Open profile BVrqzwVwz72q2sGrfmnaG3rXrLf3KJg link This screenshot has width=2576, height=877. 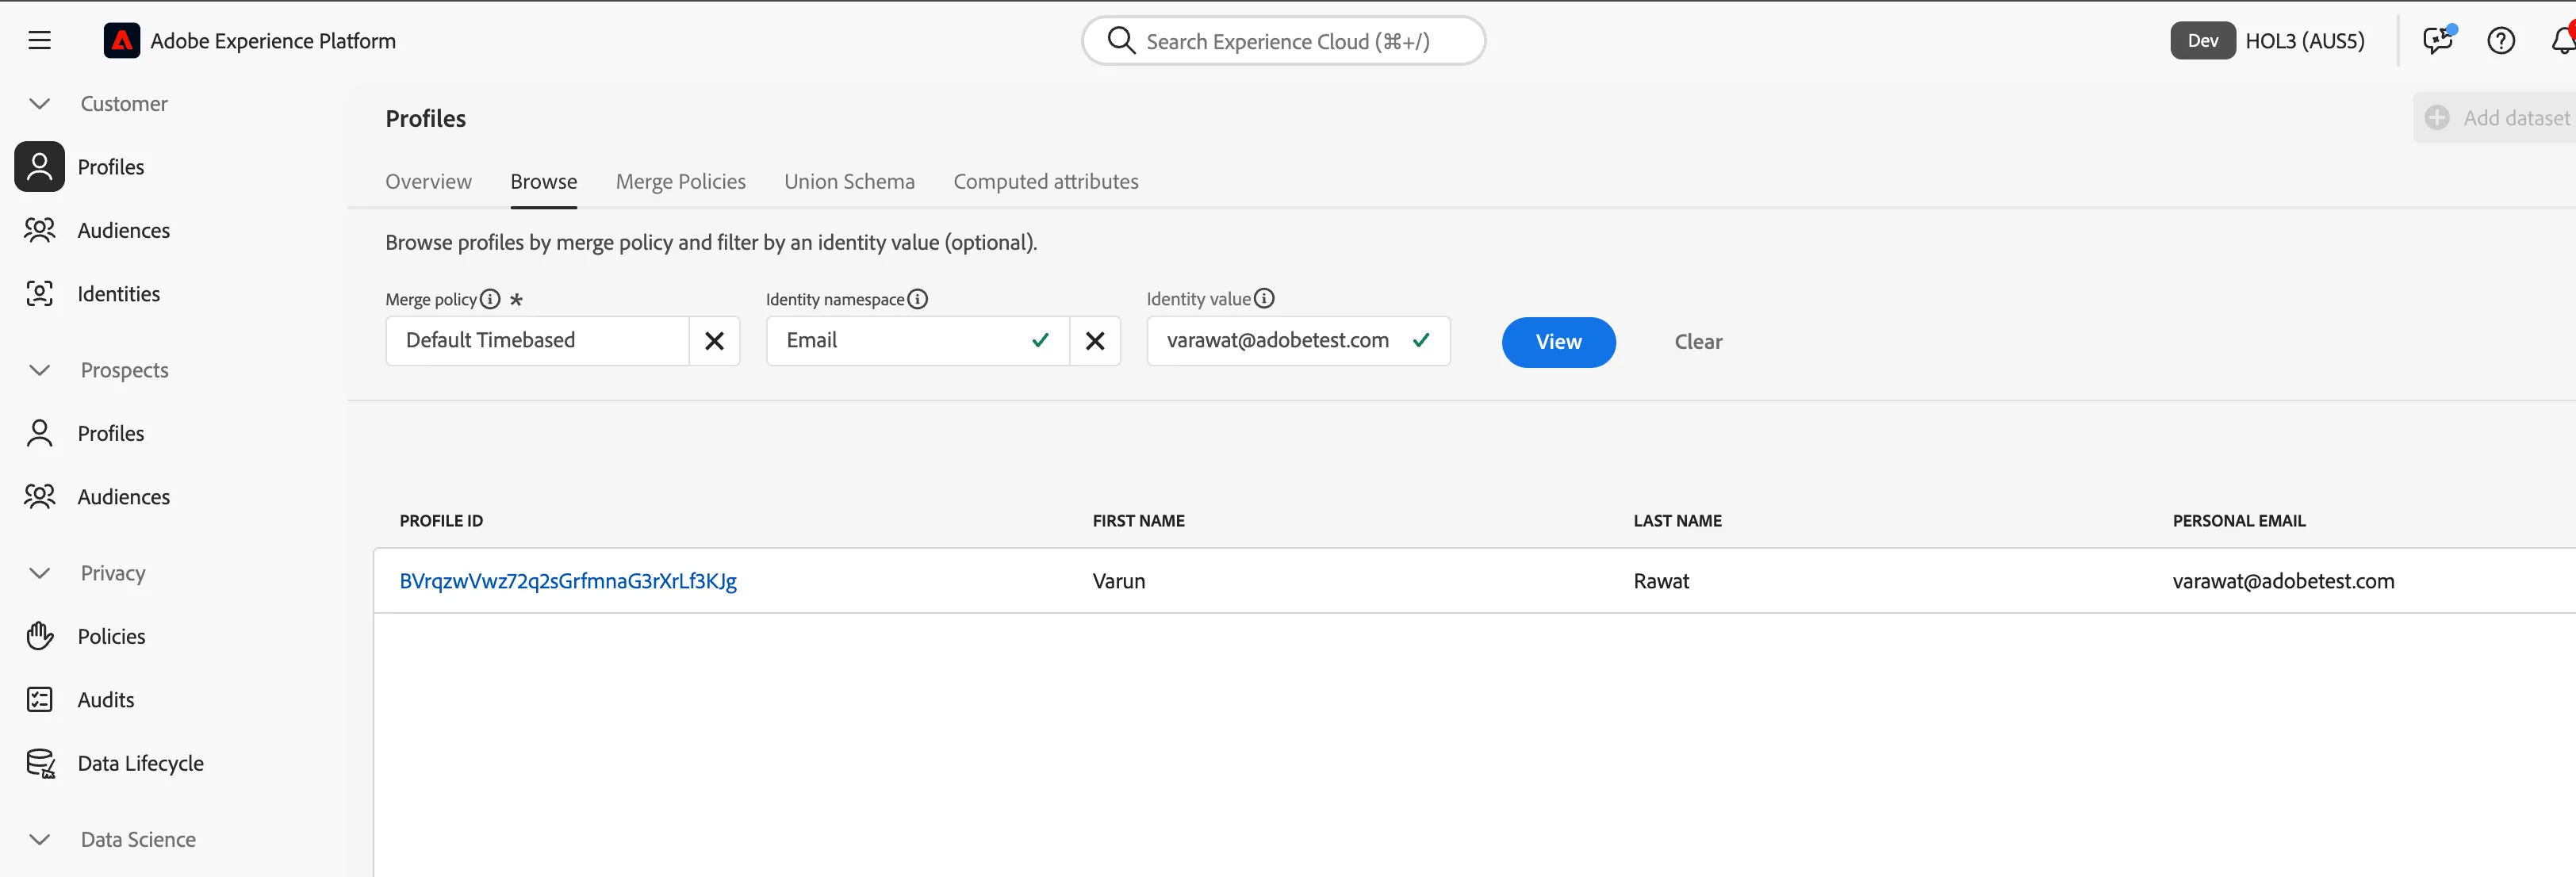568,581
